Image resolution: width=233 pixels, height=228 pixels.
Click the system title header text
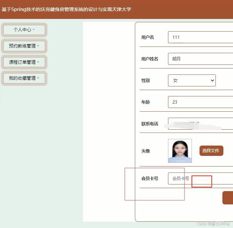[x=66, y=9]
